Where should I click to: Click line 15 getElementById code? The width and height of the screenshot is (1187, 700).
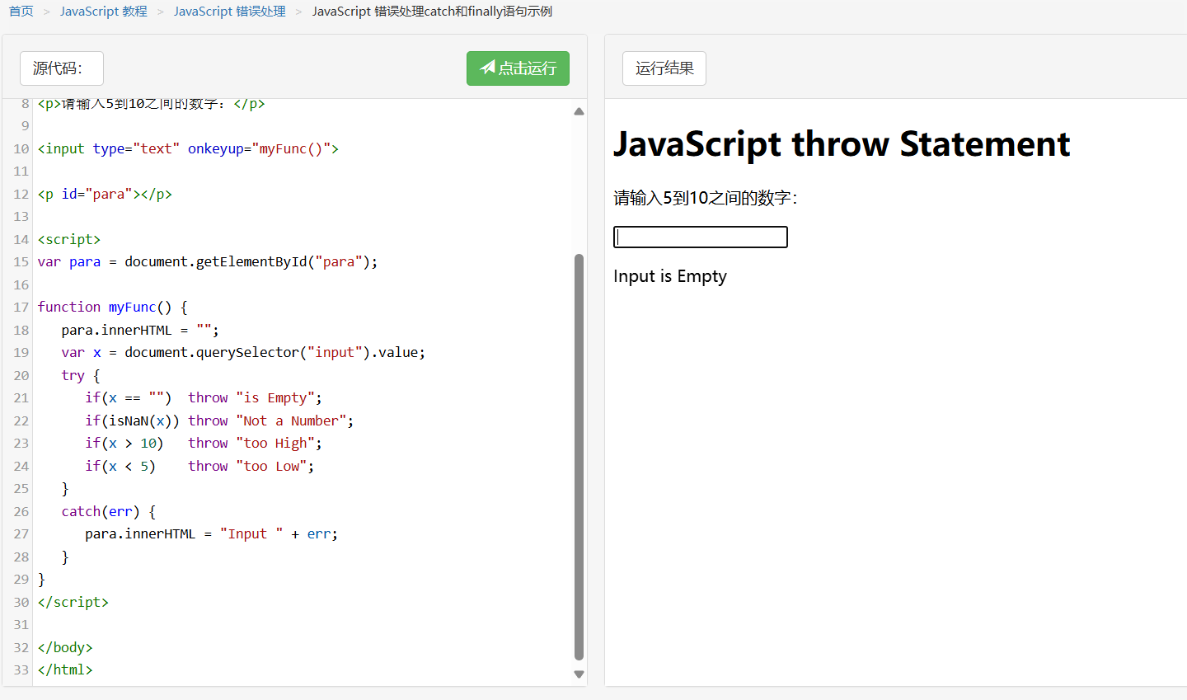(x=208, y=261)
